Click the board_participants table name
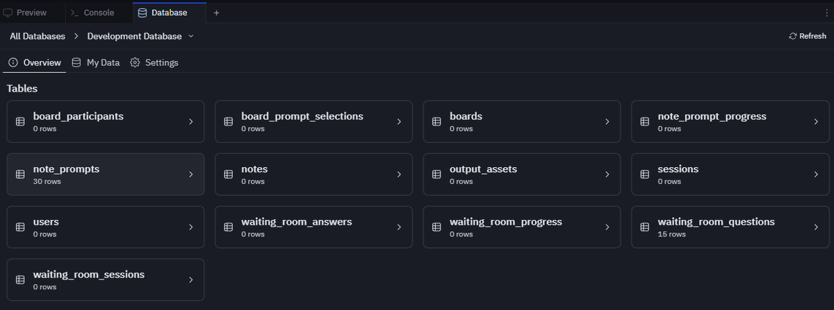Image resolution: width=834 pixels, height=310 pixels. [x=79, y=116]
